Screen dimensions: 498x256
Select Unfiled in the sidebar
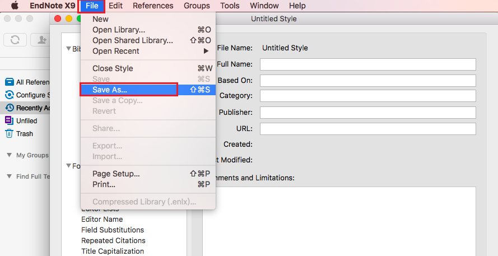[27, 120]
